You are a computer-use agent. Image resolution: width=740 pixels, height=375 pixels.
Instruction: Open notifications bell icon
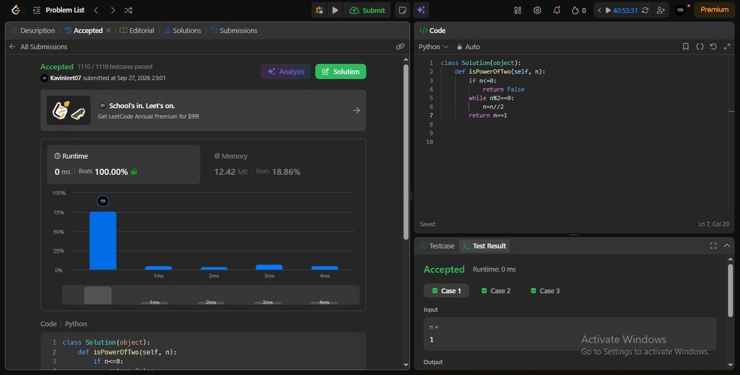[x=557, y=10]
